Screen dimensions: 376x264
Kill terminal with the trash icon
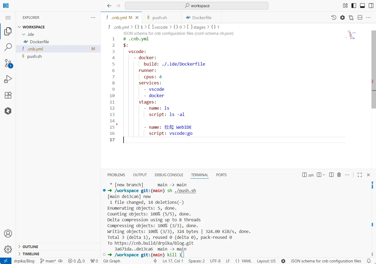click(x=339, y=175)
